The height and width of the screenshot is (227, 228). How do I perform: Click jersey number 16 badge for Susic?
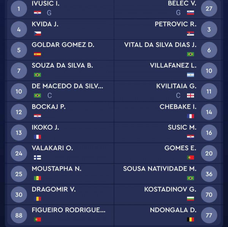(209, 132)
